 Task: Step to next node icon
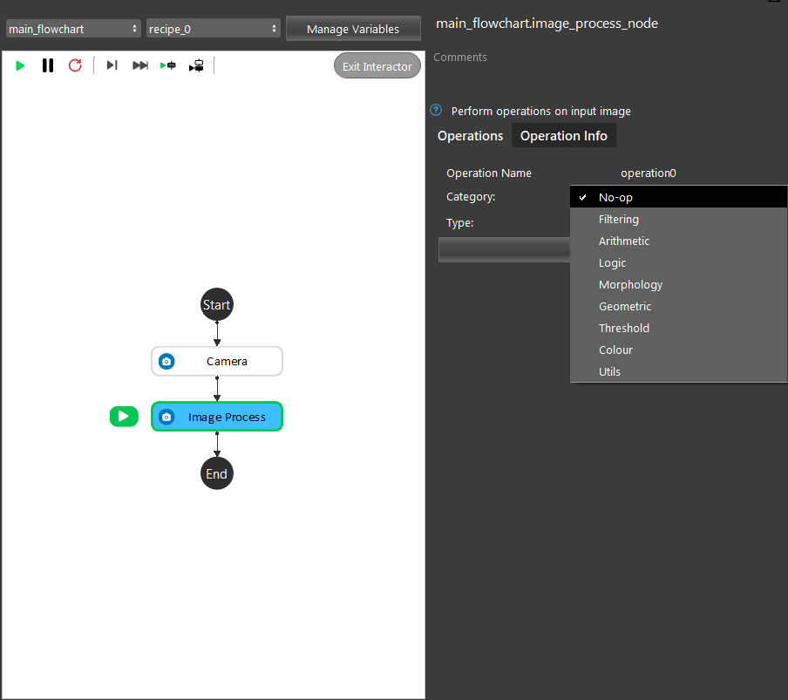(x=112, y=65)
